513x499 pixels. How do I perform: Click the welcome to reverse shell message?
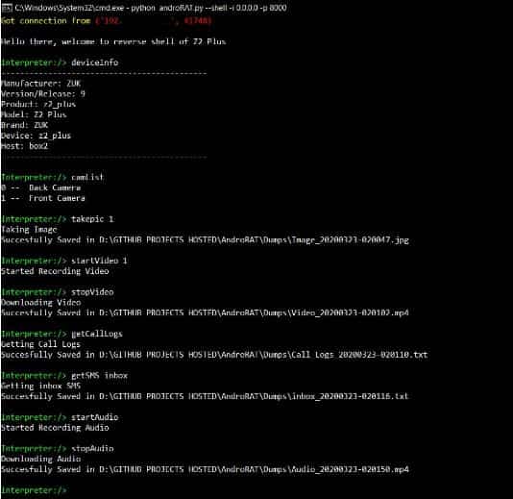[113, 41]
